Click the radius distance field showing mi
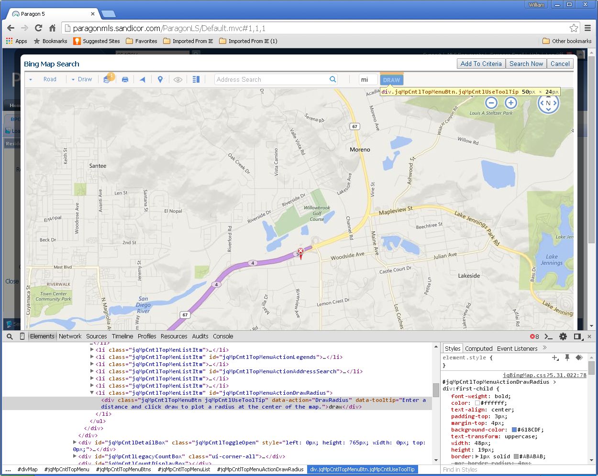Viewport: 598px width, 476px height. [368, 79]
